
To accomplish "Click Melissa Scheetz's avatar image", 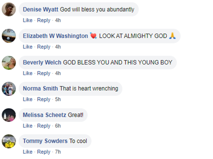I will tap(9, 115).
